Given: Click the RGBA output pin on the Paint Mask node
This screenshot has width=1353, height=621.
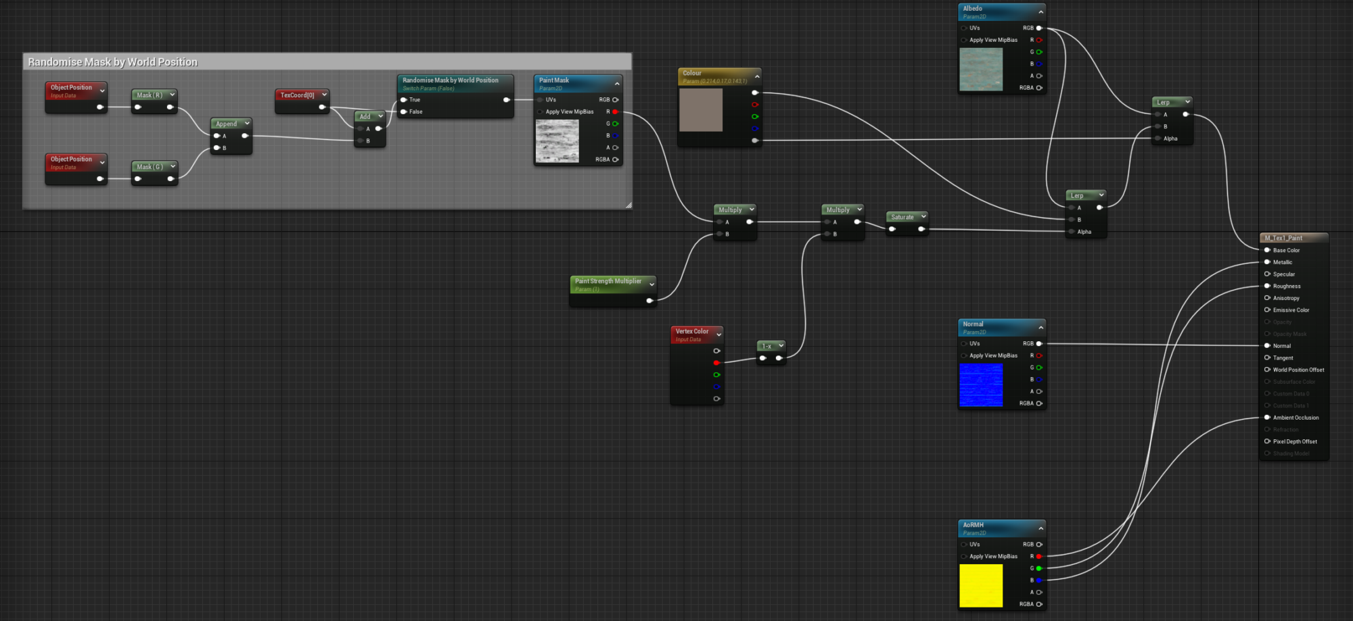Looking at the screenshot, I should point(615,159).
